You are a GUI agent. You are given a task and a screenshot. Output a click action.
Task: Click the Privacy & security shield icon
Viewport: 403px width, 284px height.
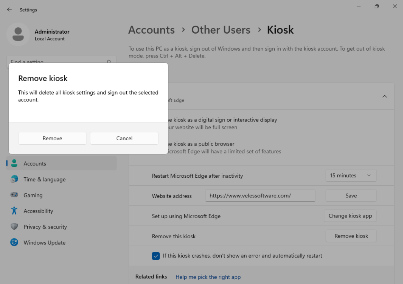[x=14, y=227]
